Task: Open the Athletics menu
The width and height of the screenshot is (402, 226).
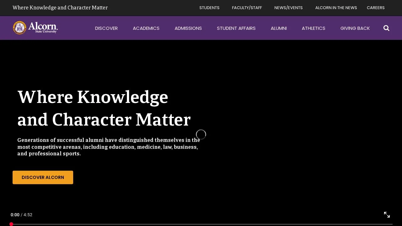Action: click(313, 28)
